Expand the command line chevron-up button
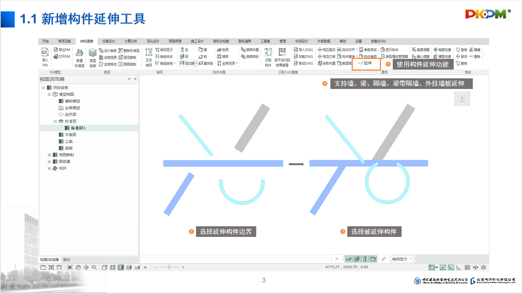 coord(337,259)
